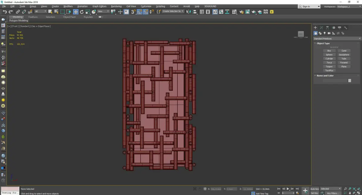Switch to the Display command panel tab

(x=340, y=28)
